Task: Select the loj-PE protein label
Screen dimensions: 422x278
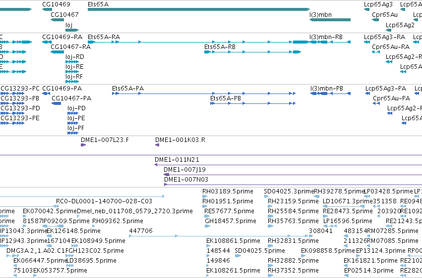Action: [x=76, y=118]
